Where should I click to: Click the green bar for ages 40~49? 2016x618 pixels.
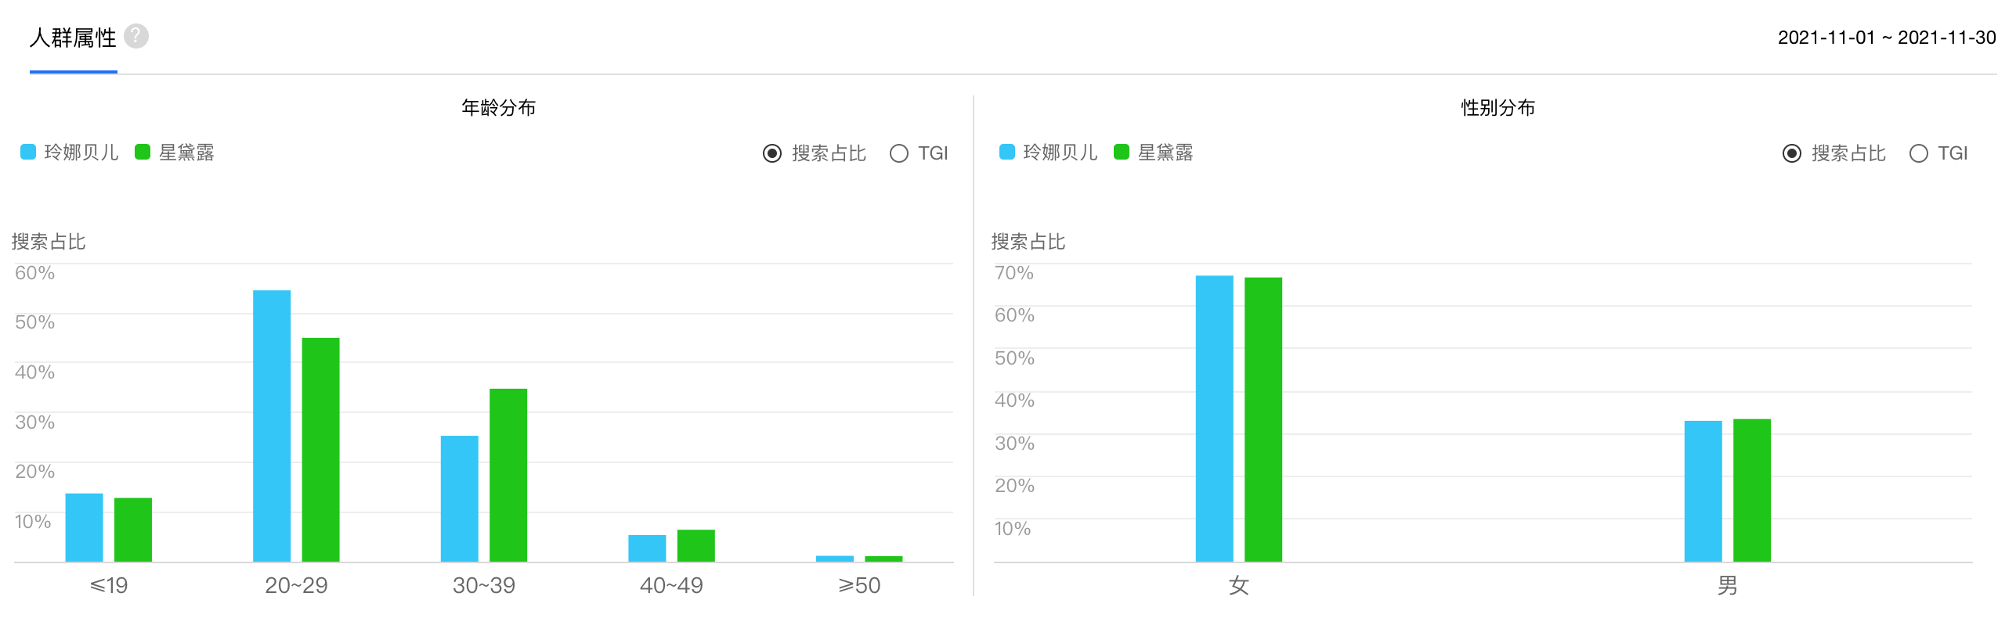[x=695, y=545]
